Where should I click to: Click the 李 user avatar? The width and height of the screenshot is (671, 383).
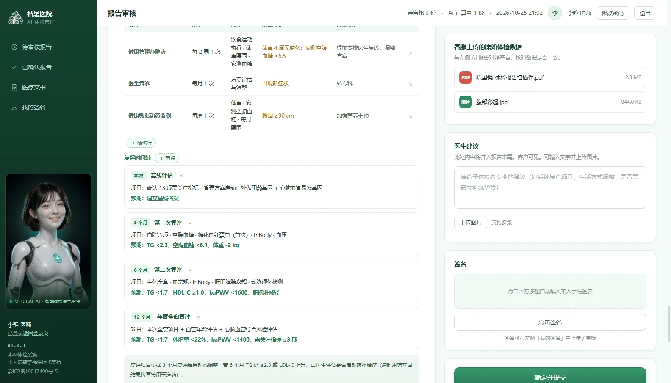555,13
